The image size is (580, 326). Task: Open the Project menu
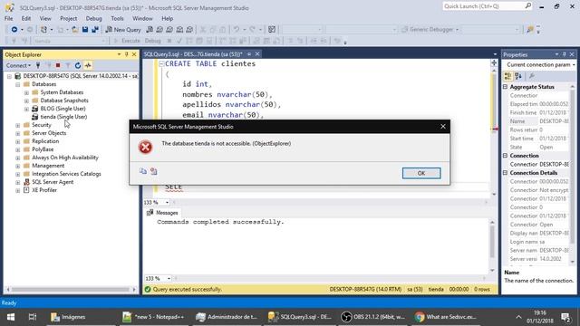tap(69, 18)
